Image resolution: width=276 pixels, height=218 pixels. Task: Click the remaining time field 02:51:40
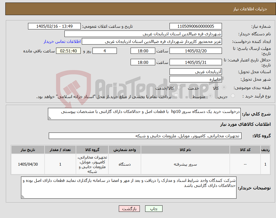pyautogui.click(x=68, y=51)
